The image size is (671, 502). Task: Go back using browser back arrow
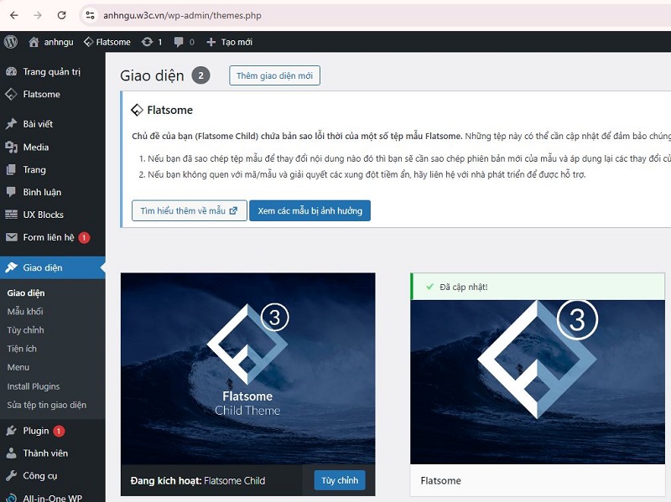14,15
